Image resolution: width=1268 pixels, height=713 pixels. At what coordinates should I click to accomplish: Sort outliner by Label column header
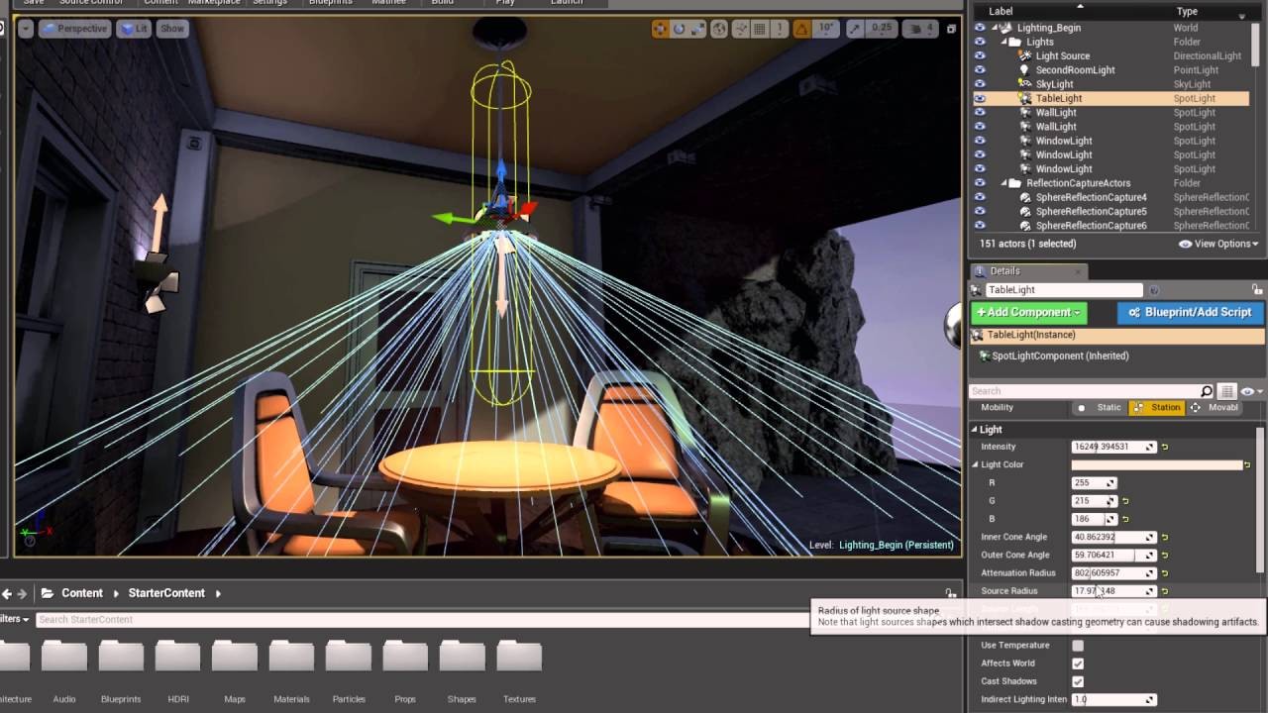coord(1001,11)
